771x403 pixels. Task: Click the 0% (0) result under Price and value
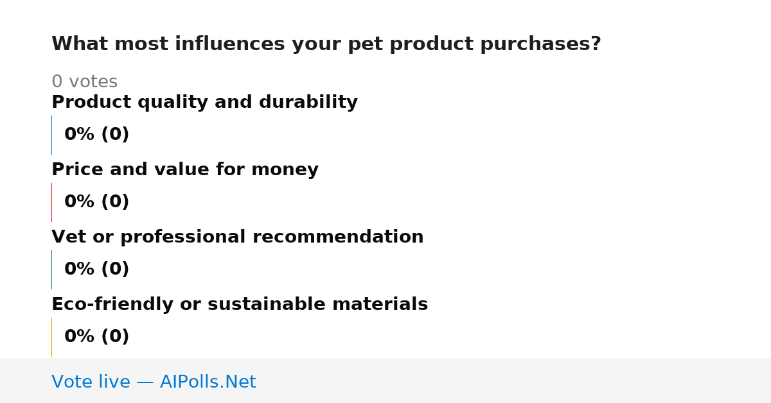(97, 202)
